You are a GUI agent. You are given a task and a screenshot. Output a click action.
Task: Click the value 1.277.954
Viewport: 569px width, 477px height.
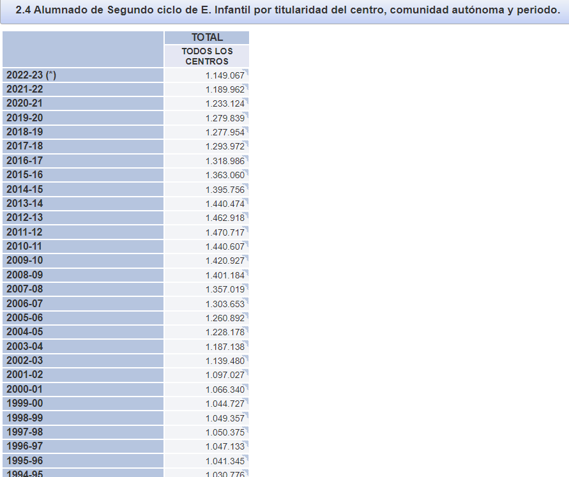(225, 132)
